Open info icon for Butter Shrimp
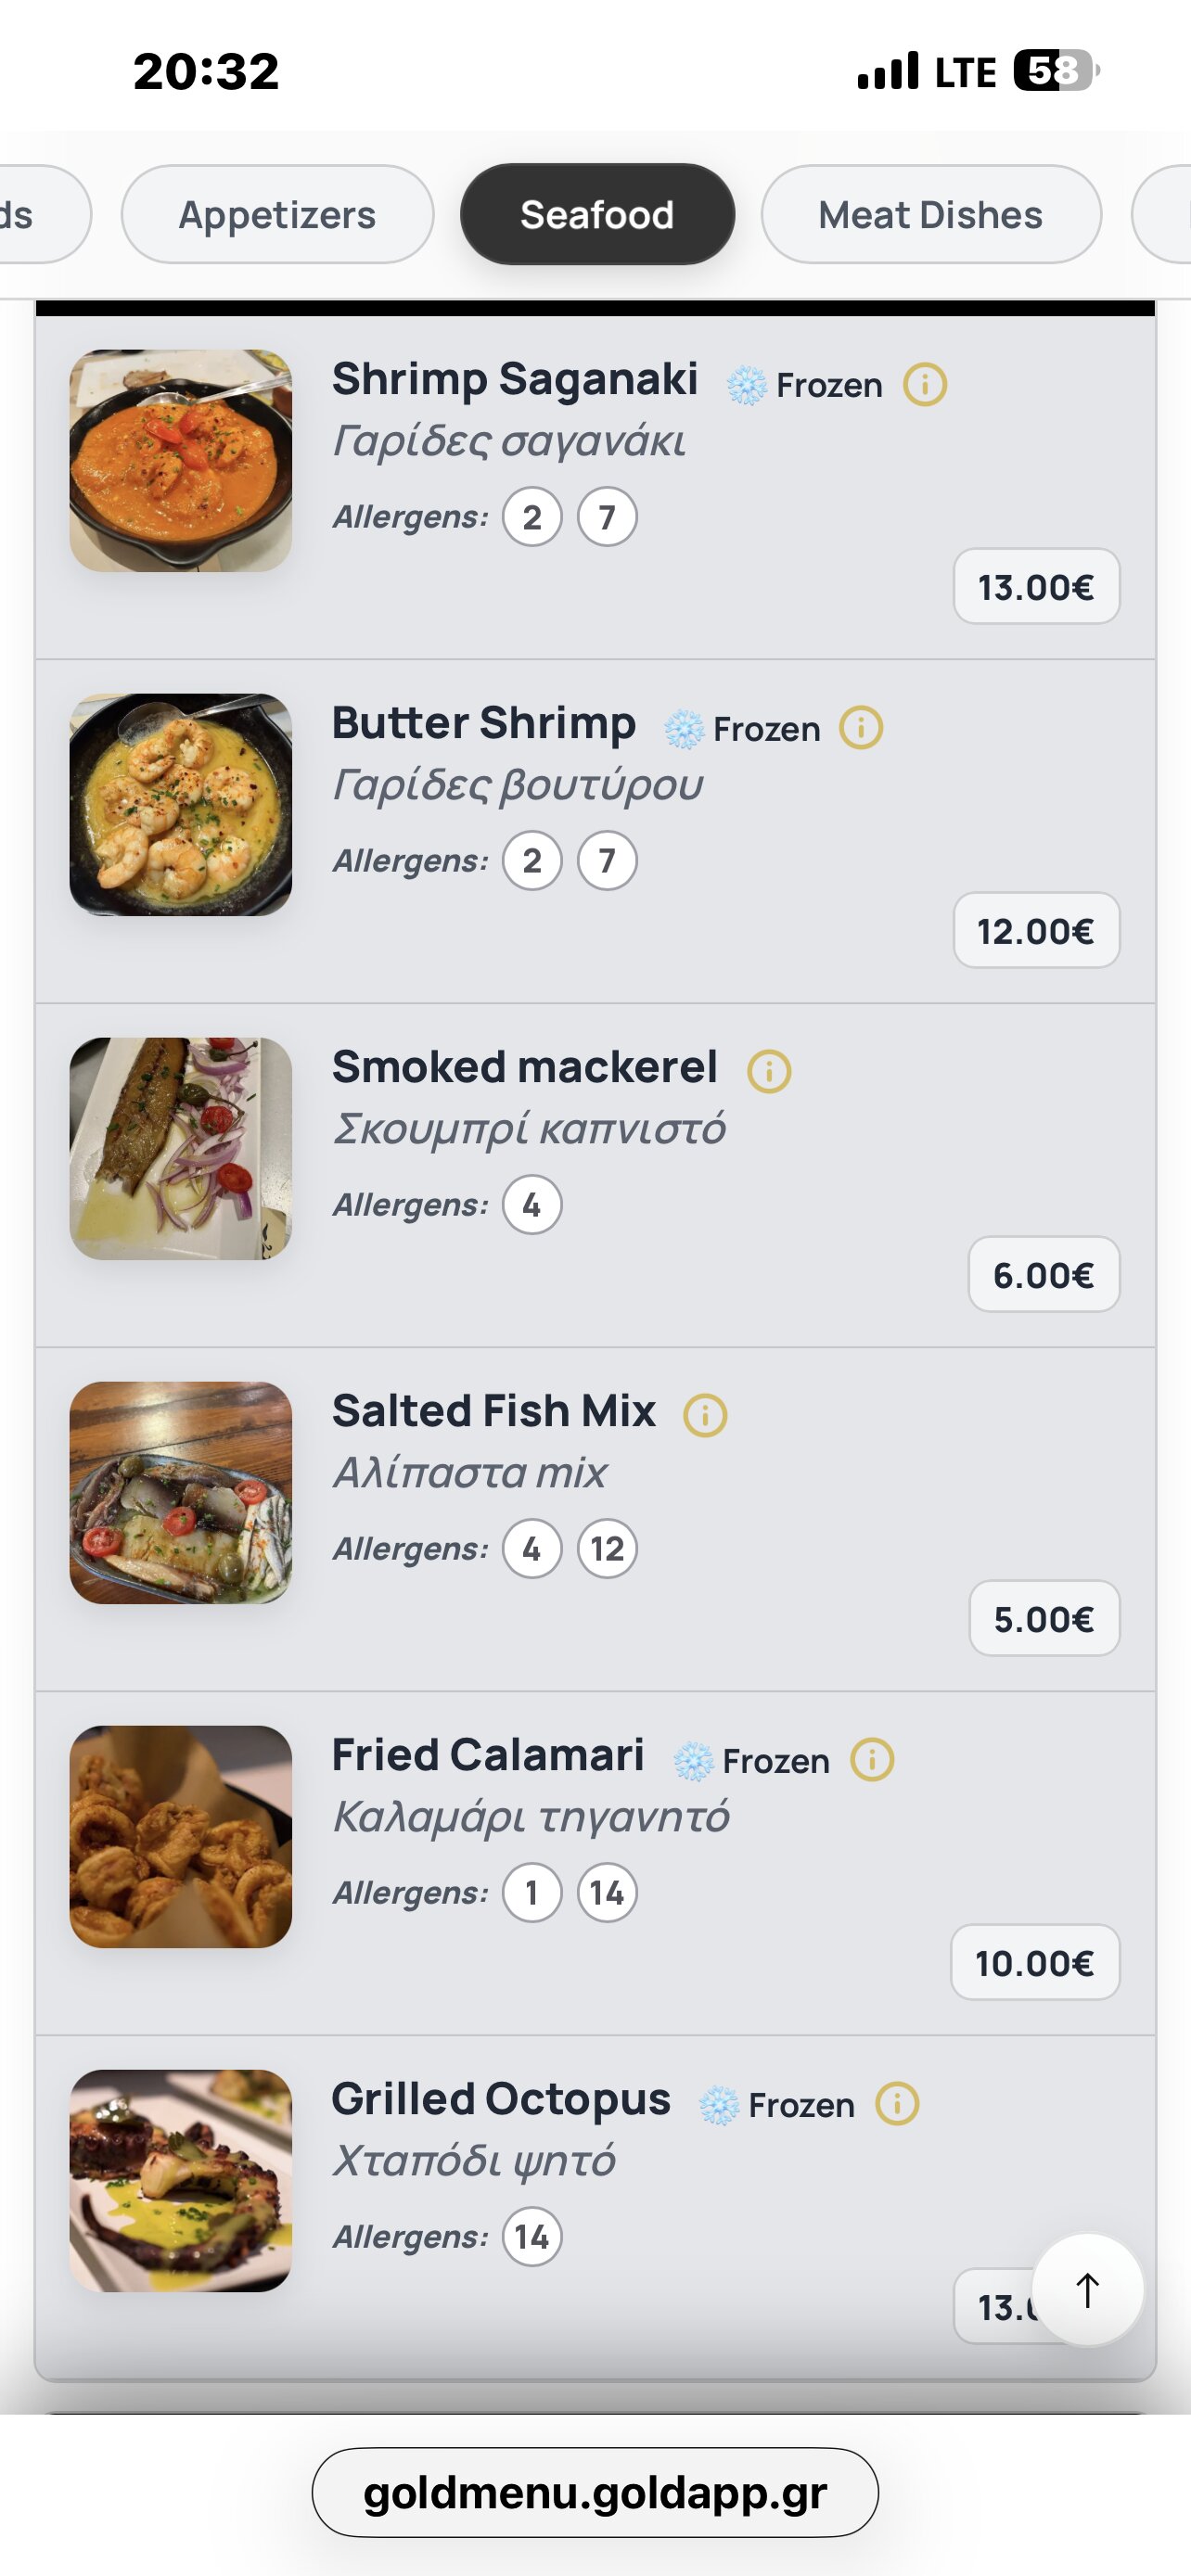This screenshot has height=2576, width=1191. click(861, 728)
